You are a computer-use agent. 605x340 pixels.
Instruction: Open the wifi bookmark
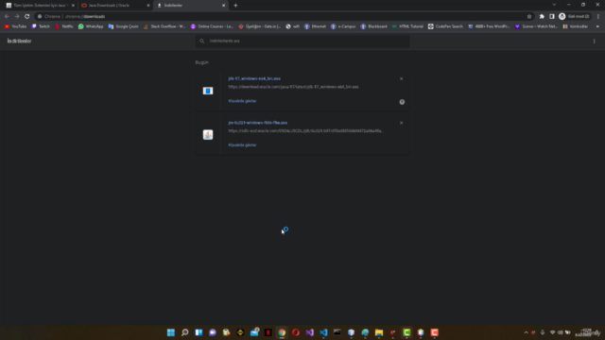pyautogui.click(x=292, y=26)
